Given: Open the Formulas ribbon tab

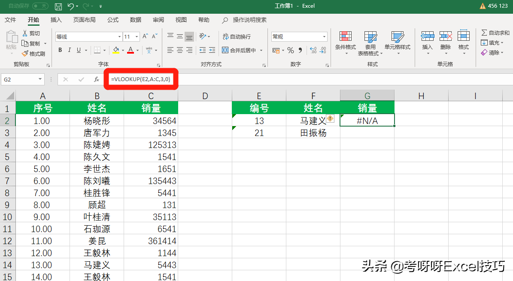Looking at the screenshot, I should pos(113,20).
